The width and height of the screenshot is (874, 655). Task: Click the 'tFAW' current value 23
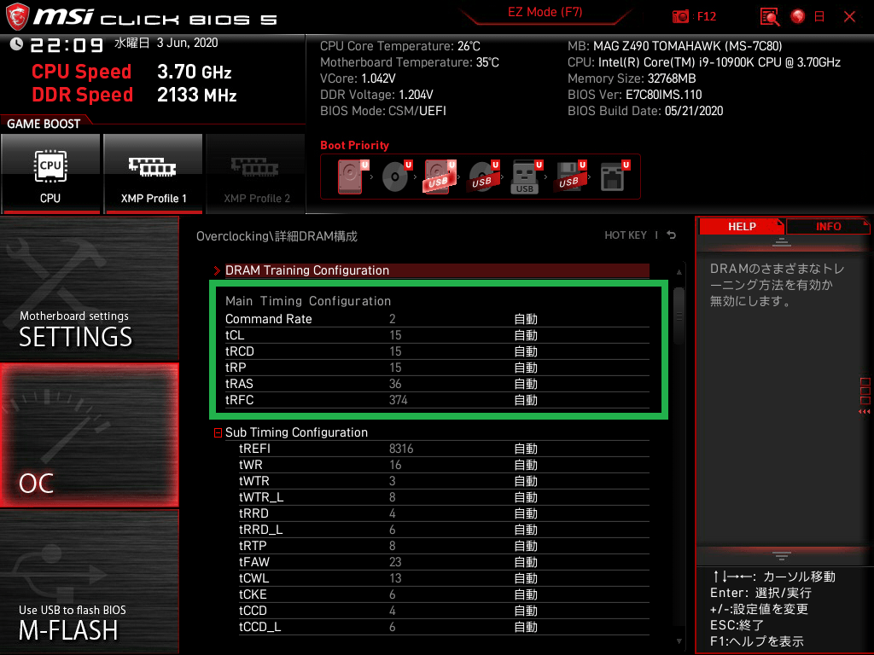395,562
